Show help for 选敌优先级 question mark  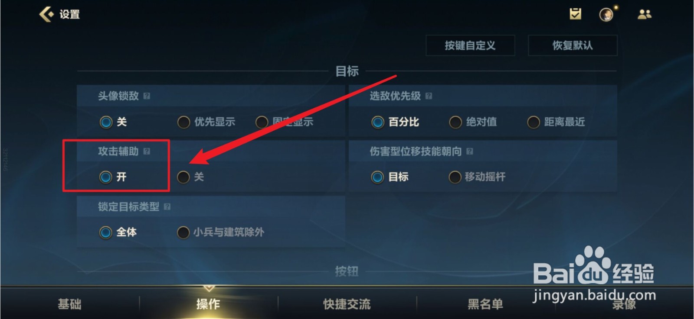click(429, 96)
